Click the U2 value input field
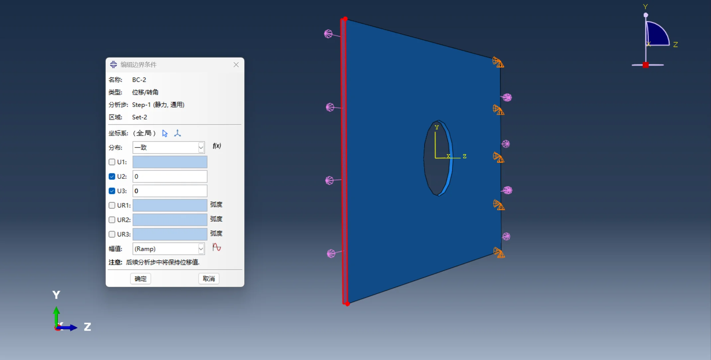Viewport: 711px width, 360px height. tap(170, 177)
